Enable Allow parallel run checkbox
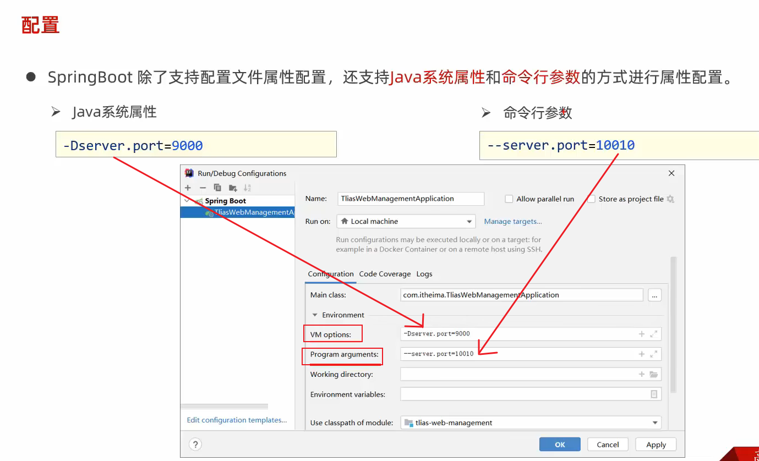Image resolution: width=759 pixels, height=461 pixels. pyautogui.click(x=509, y=199)
